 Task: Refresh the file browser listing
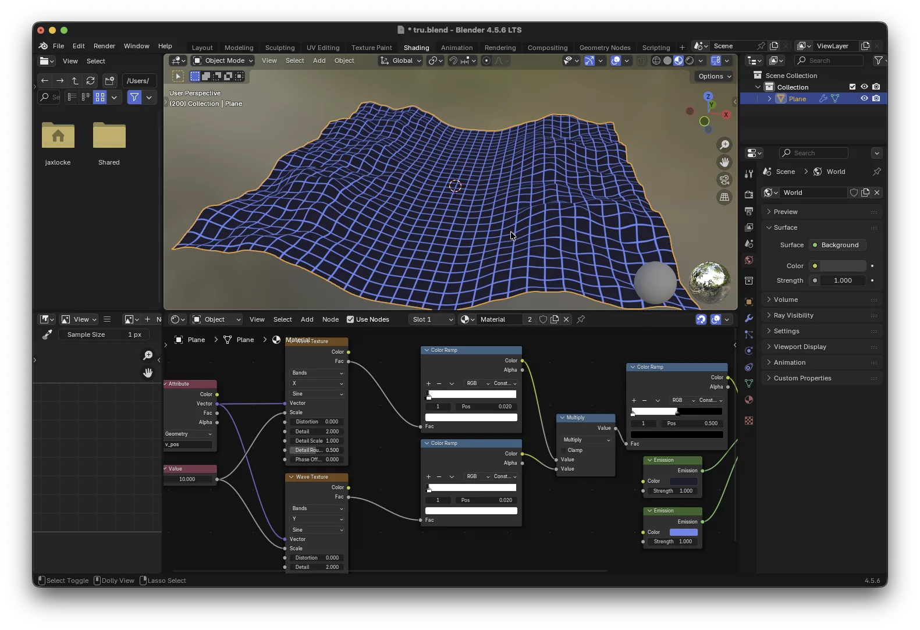pyautogui.click(x=90, y=81)
